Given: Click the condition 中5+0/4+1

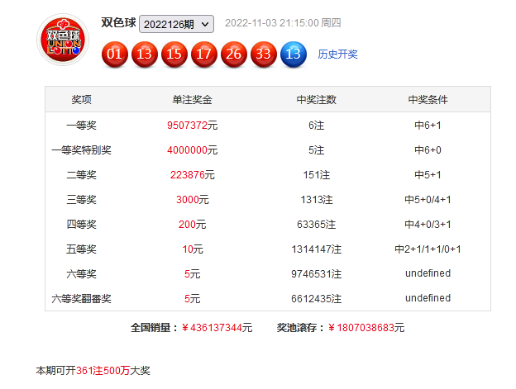Looking at the screenshot, I should (428, 200).
